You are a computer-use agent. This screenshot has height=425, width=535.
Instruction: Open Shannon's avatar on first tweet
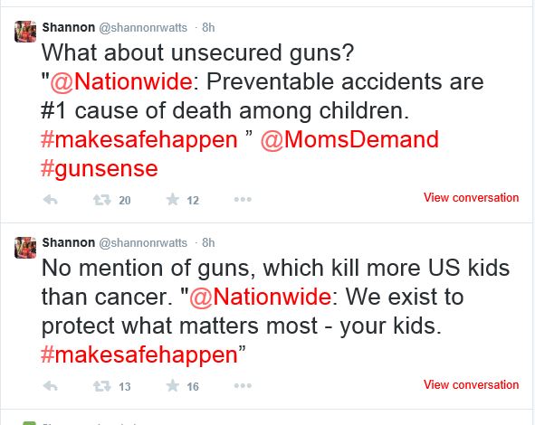25,32
